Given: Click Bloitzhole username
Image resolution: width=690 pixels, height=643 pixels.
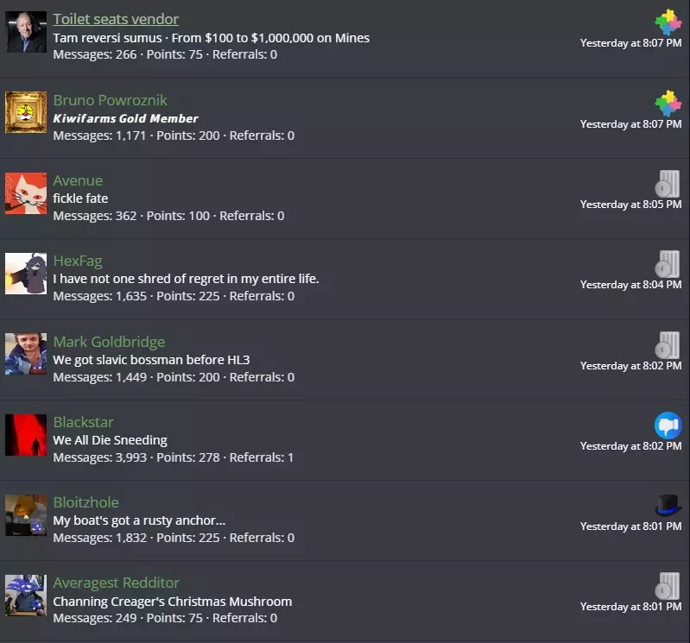Looking at the screenshot, I should coord(85,502).
